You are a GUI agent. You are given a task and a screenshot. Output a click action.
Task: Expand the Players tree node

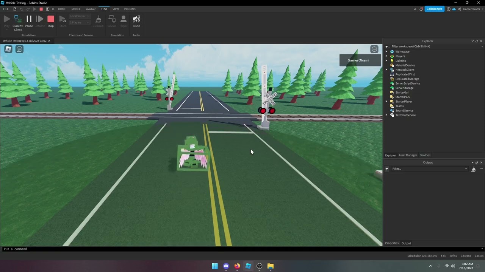tap(386, 56)
